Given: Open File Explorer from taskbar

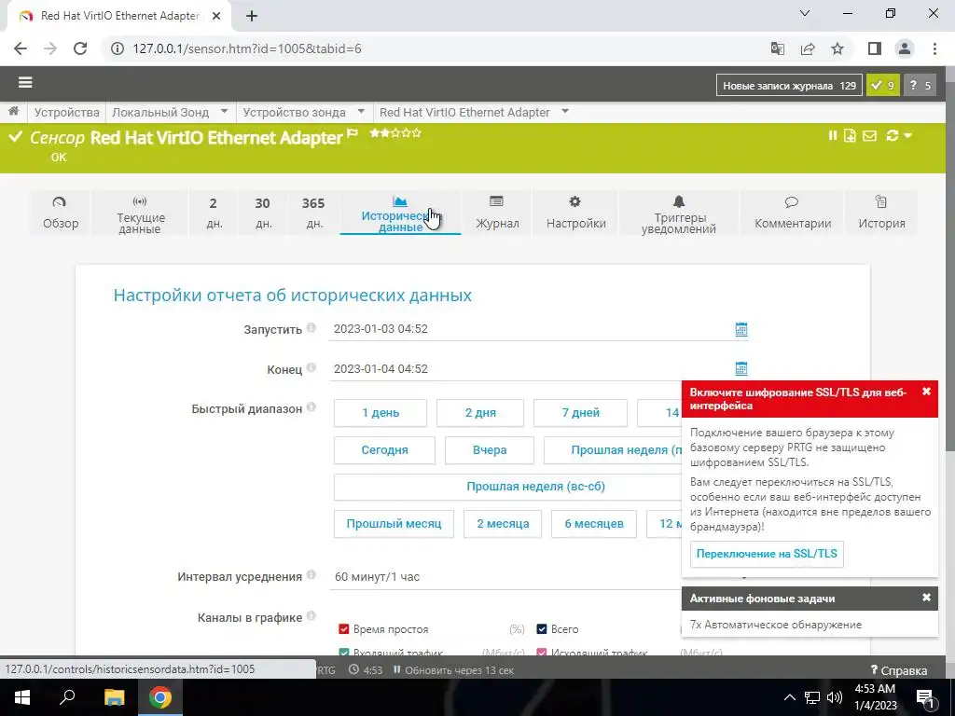Looking at the screenshot, I should point(114,697).
